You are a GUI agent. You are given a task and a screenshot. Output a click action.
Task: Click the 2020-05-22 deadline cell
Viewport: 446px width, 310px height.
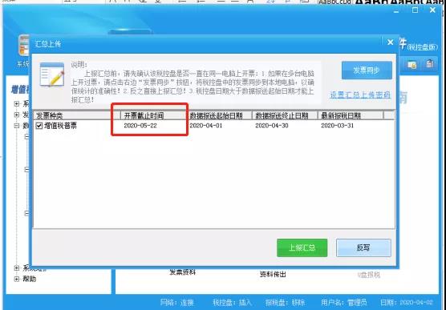(x=140, y=126)
